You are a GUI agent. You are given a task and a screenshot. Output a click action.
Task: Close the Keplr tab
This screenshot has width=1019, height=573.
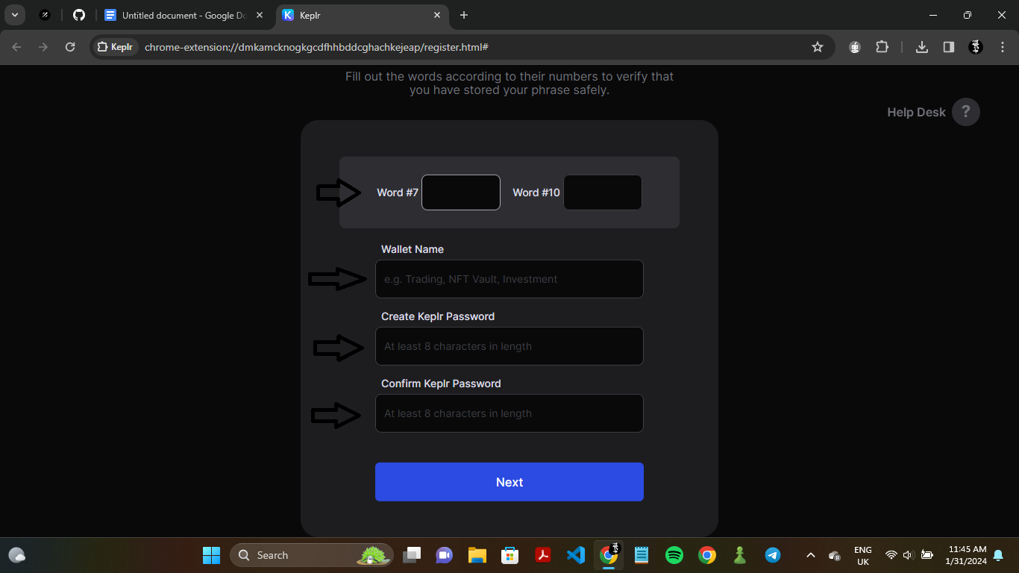tap(437, 15)
